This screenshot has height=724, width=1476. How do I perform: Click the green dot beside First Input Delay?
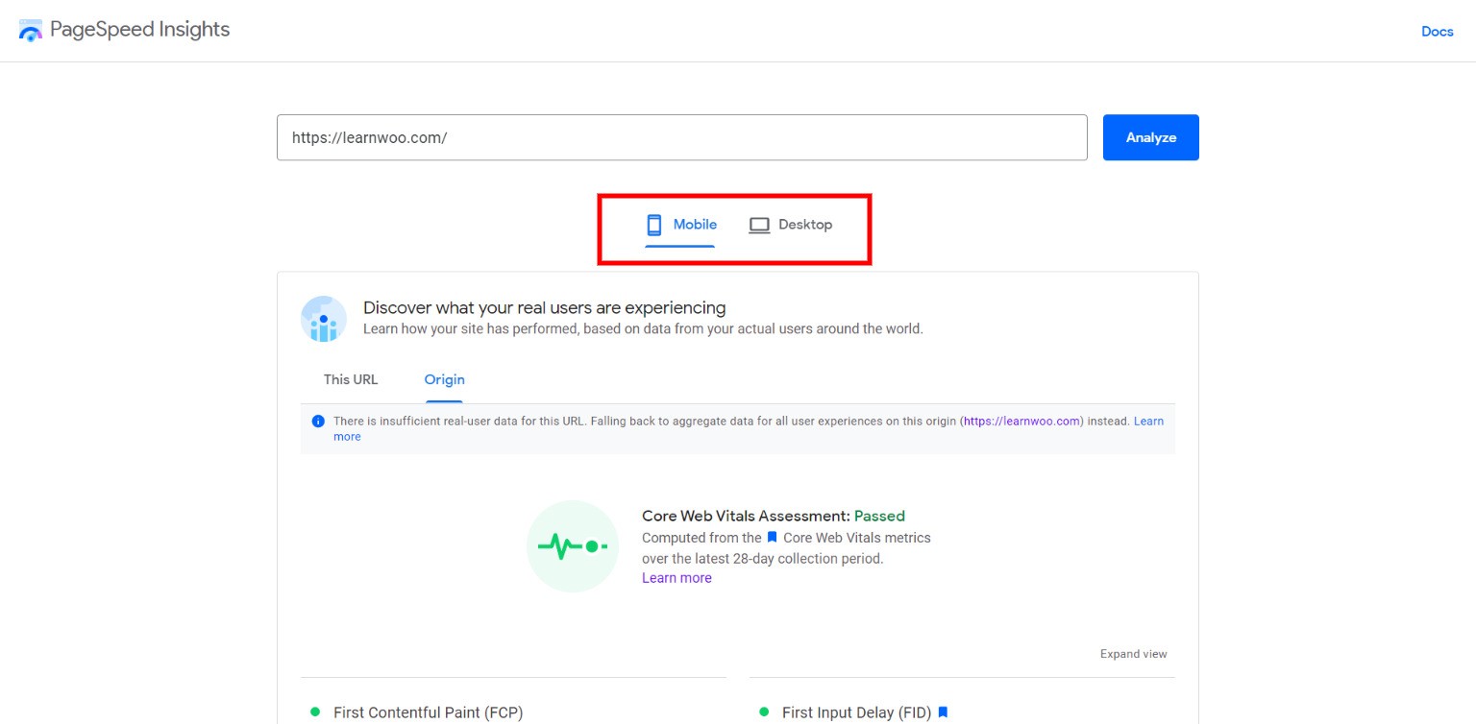point(764,712)
